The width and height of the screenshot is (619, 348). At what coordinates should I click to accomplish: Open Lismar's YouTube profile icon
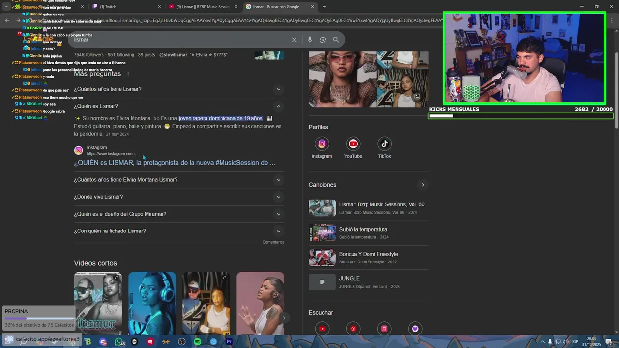tap(353, 144)
